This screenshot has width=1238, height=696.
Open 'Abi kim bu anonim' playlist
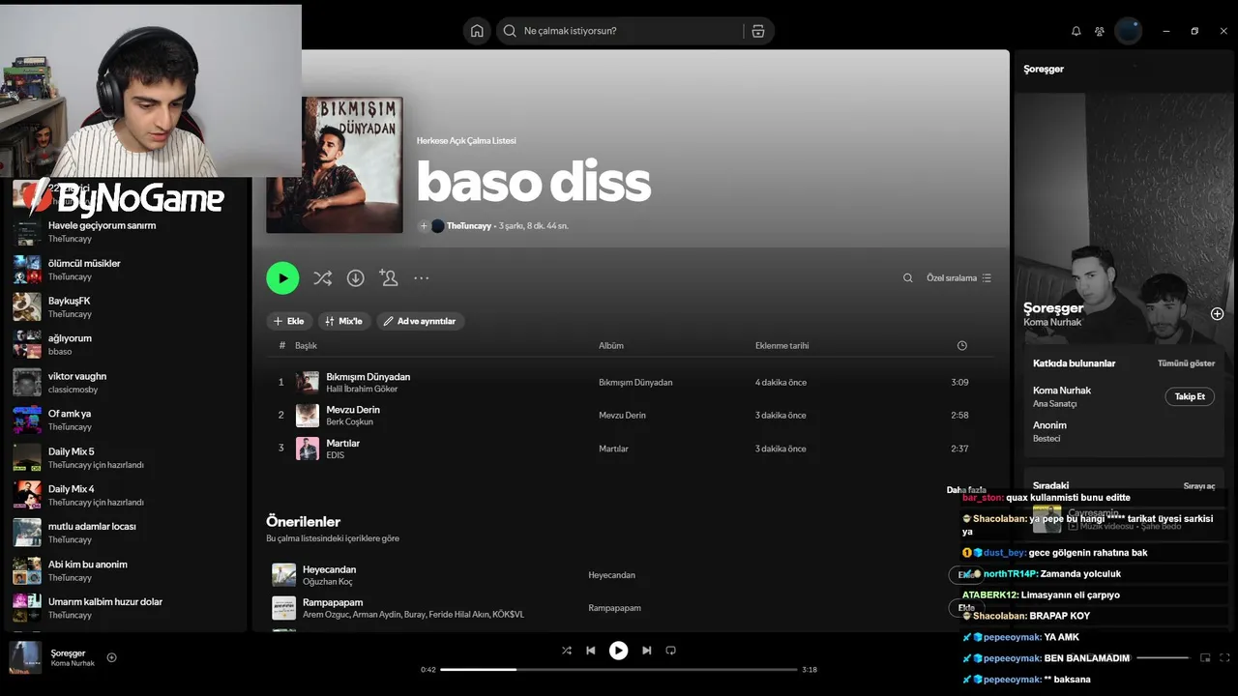pyautogui.click(x=126, y=570)
